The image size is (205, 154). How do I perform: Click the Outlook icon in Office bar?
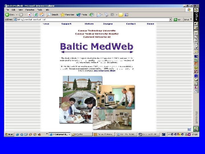pyautogui.click(x=196, y=68)
